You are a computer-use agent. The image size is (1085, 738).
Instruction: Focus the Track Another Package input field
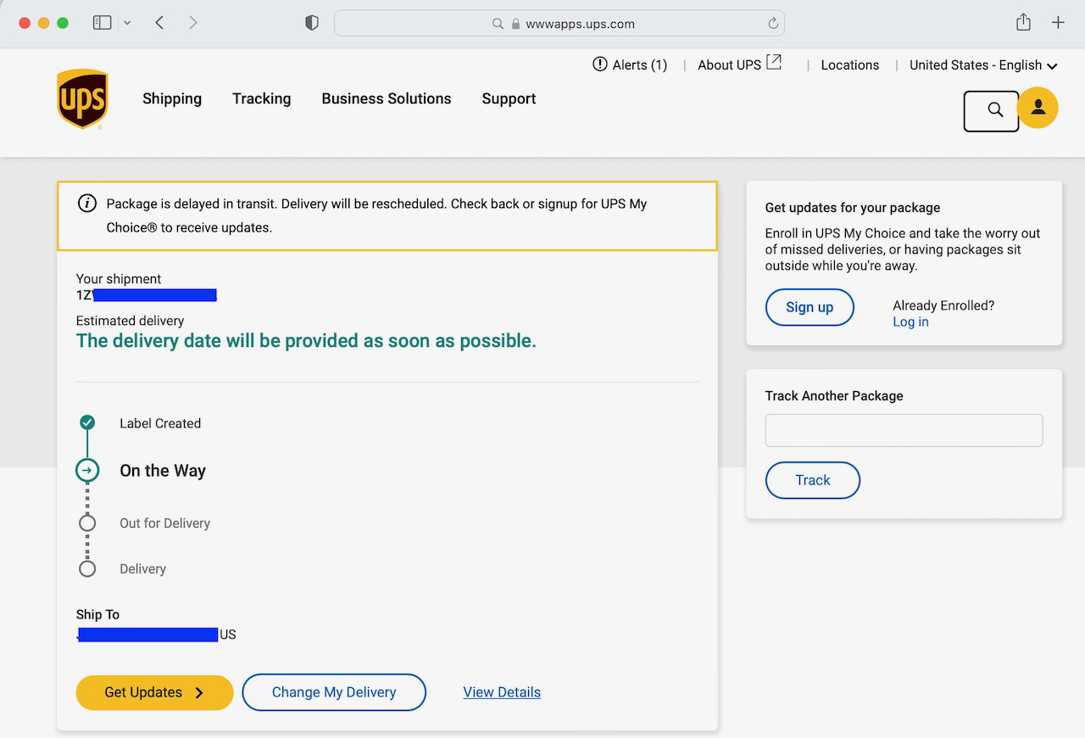[x=904, y=430]
